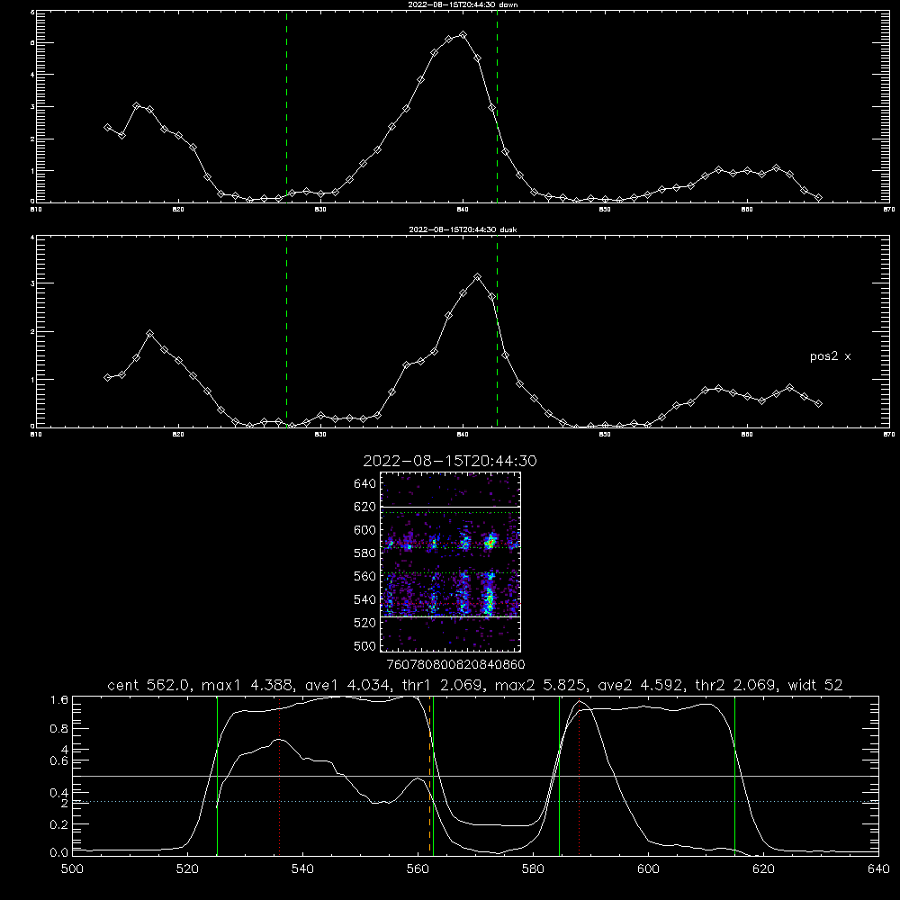Click the x-axis labels '760780800820840860' under spectral image
Screen dimensions: 900x900
[x=455, y=664]
